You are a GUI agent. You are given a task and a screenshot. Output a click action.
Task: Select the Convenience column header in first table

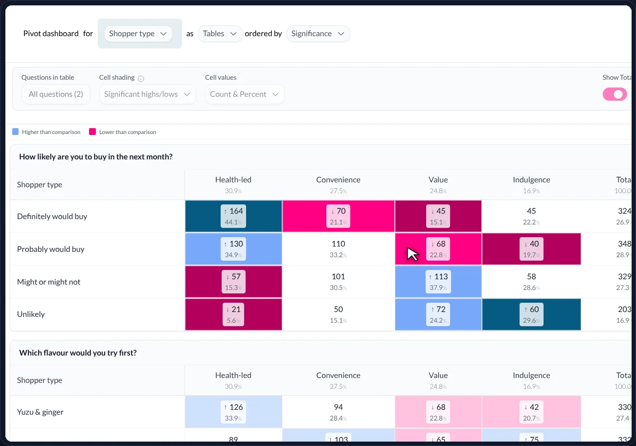coord(338,184)
